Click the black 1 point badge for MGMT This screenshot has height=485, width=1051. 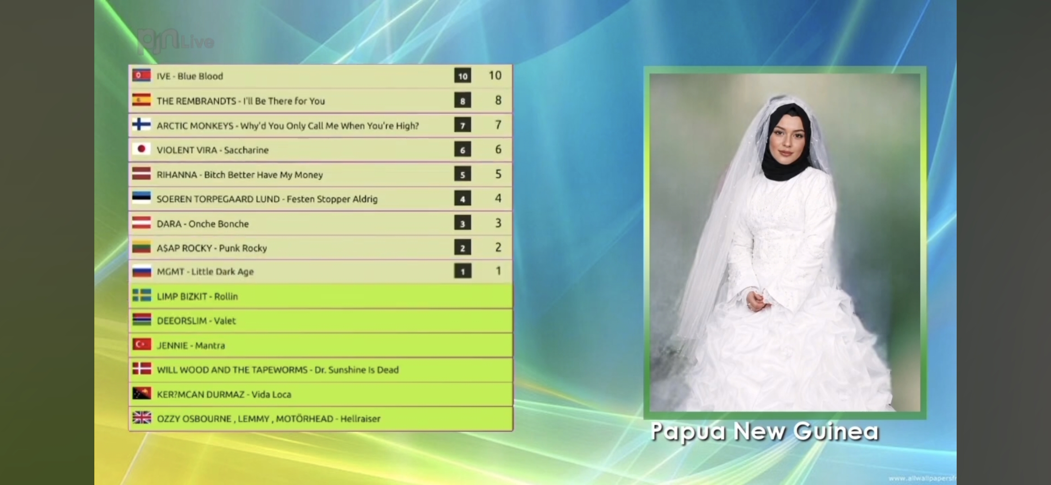463,271
